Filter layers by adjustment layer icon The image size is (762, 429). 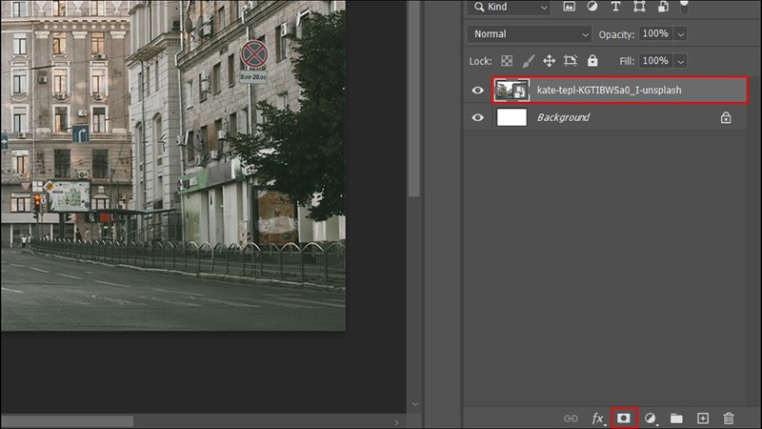pyautogui.click(x=592, y=7)
